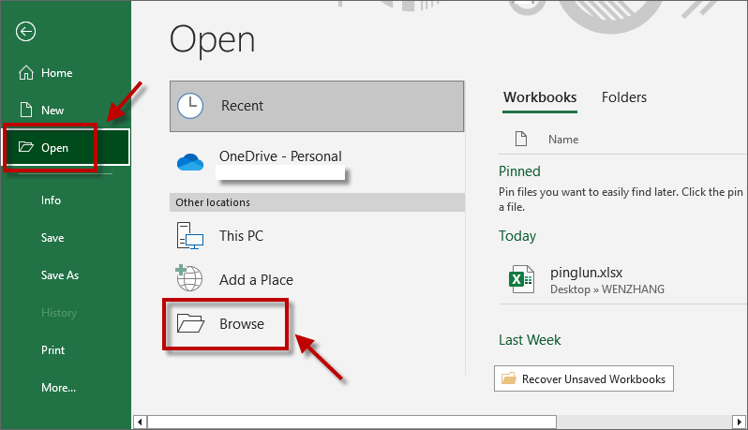The width and height of the screenshot is (748, 430).
Task: Click the horizontal scrollbar thumb
Action: click(352, 422)
